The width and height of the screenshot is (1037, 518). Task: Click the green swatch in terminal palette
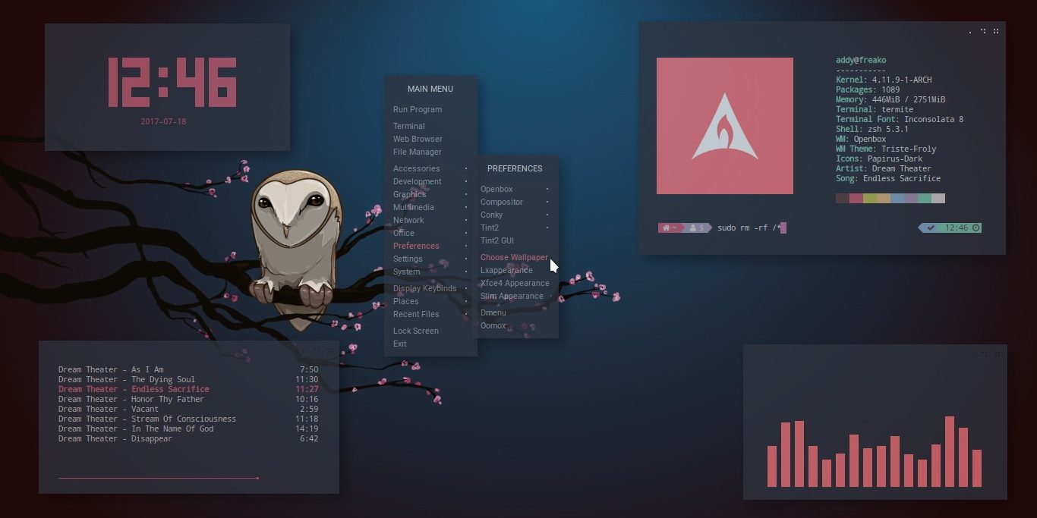pos(870,198)
